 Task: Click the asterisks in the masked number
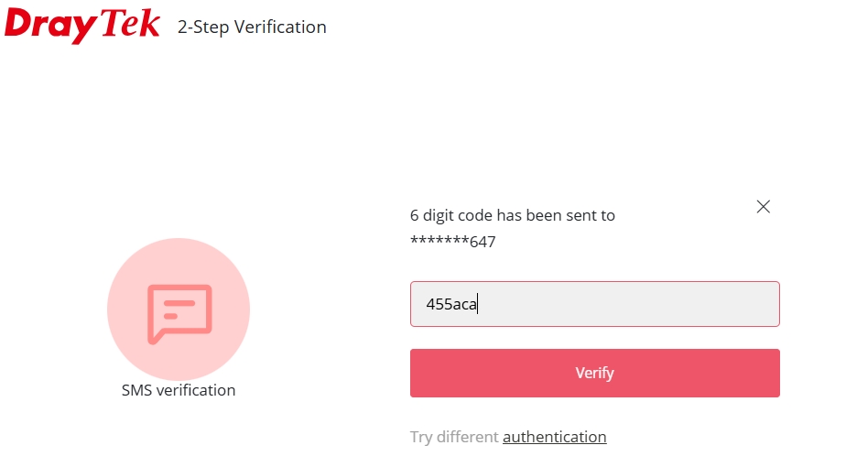[x=439, y=240]
